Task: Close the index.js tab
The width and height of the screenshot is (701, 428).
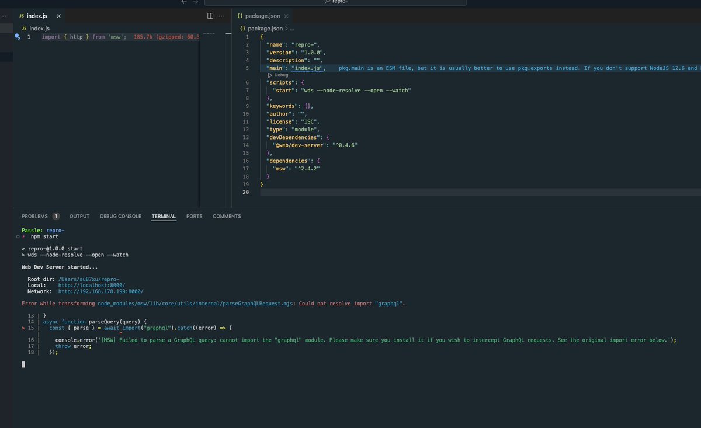Action: coord(58,16)
